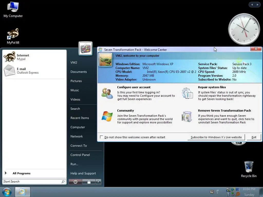Open Documents from Start menu
This screenshot has height=197, width=263.
coord(79,72)
